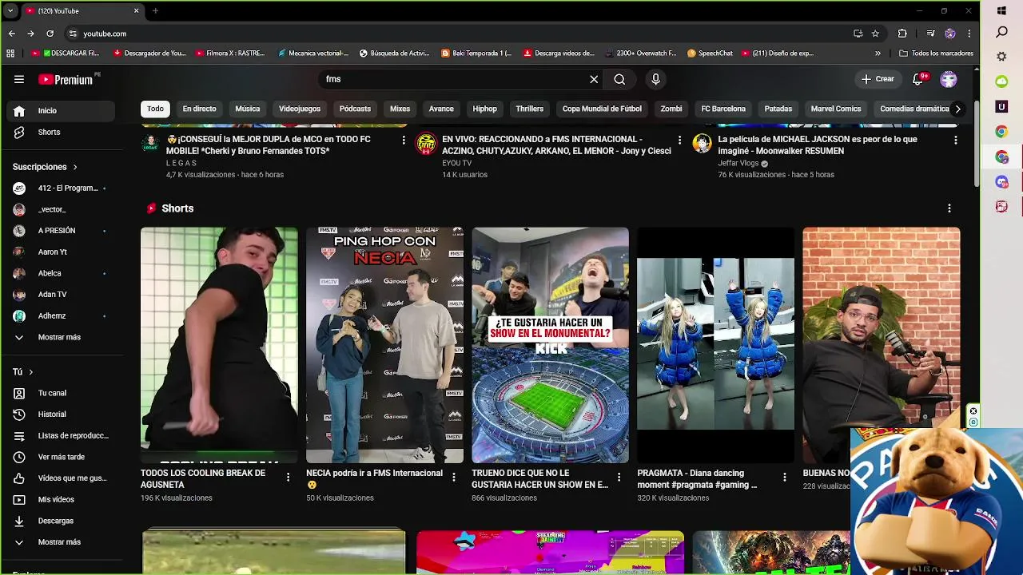Open the YouTube hamburger guide menu

19,79
